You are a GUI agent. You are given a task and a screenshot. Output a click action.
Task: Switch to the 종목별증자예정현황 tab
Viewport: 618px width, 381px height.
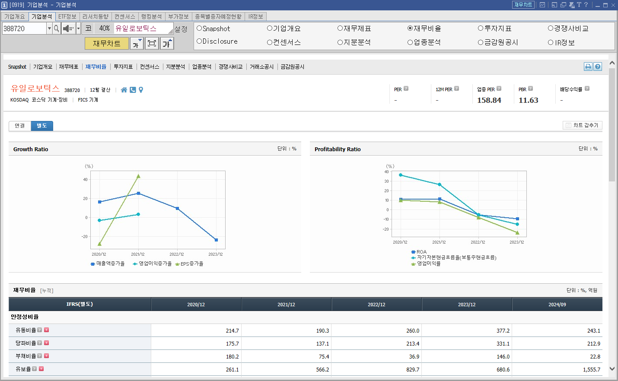coord(218,16)
